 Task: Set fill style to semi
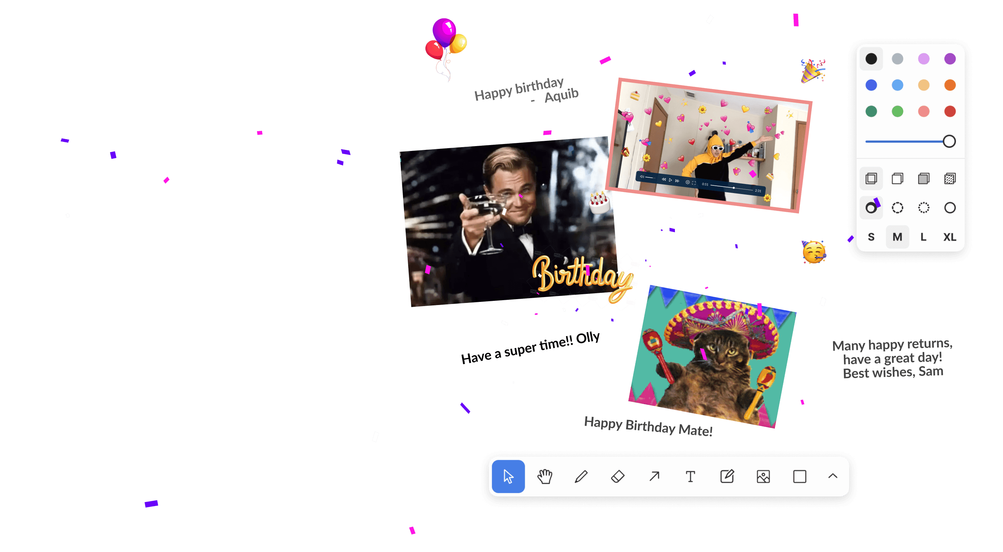coord(897,178)
